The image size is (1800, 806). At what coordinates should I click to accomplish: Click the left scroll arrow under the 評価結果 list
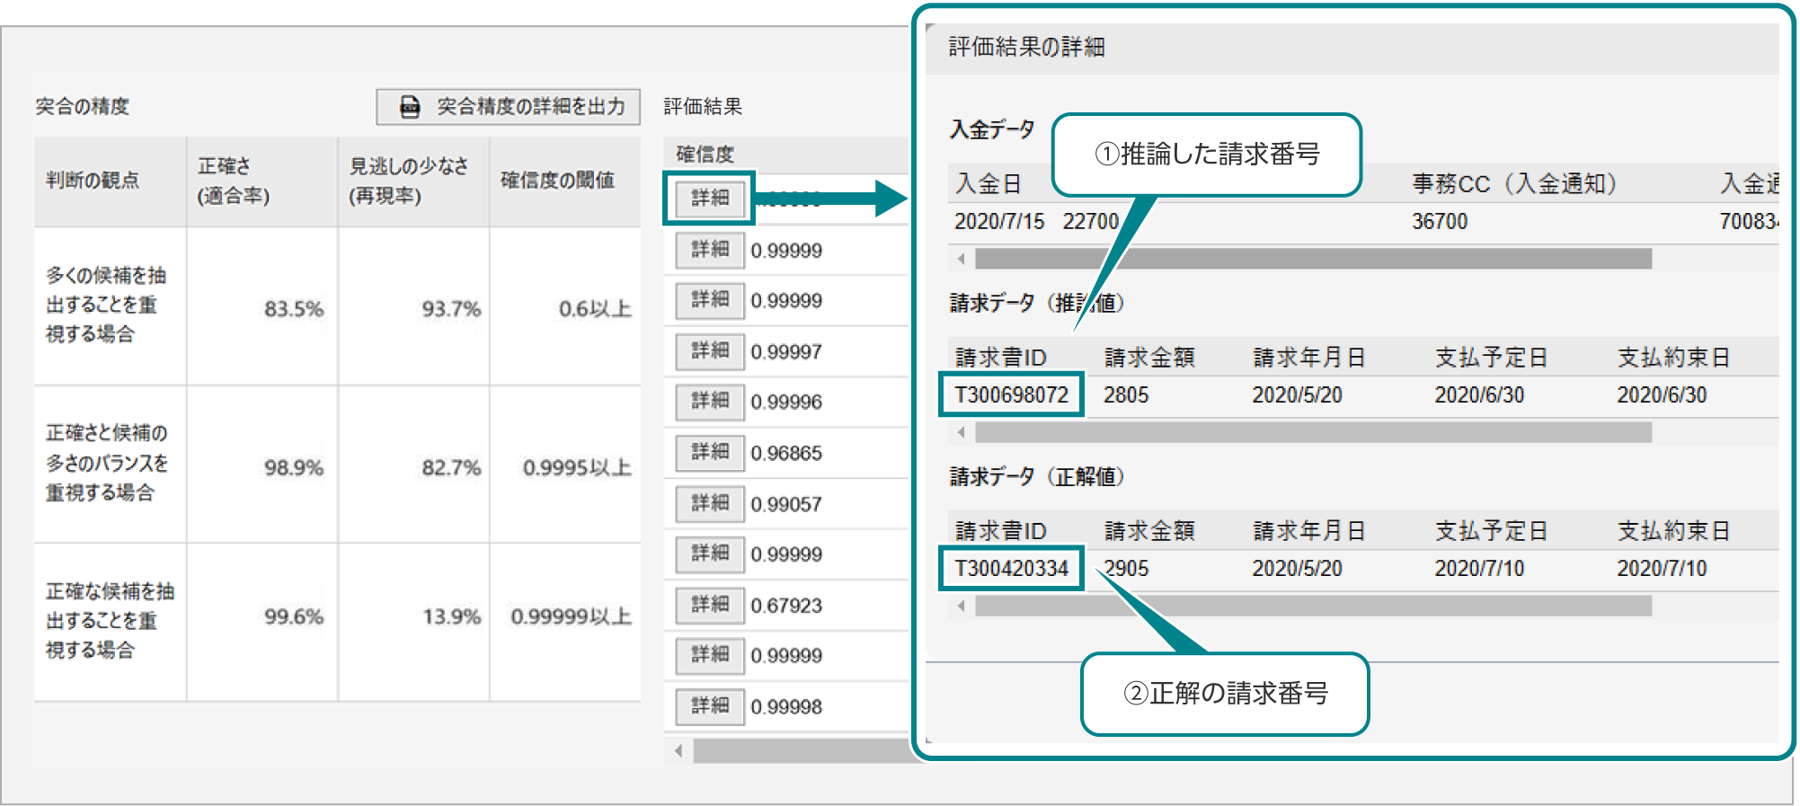[678, 750]
